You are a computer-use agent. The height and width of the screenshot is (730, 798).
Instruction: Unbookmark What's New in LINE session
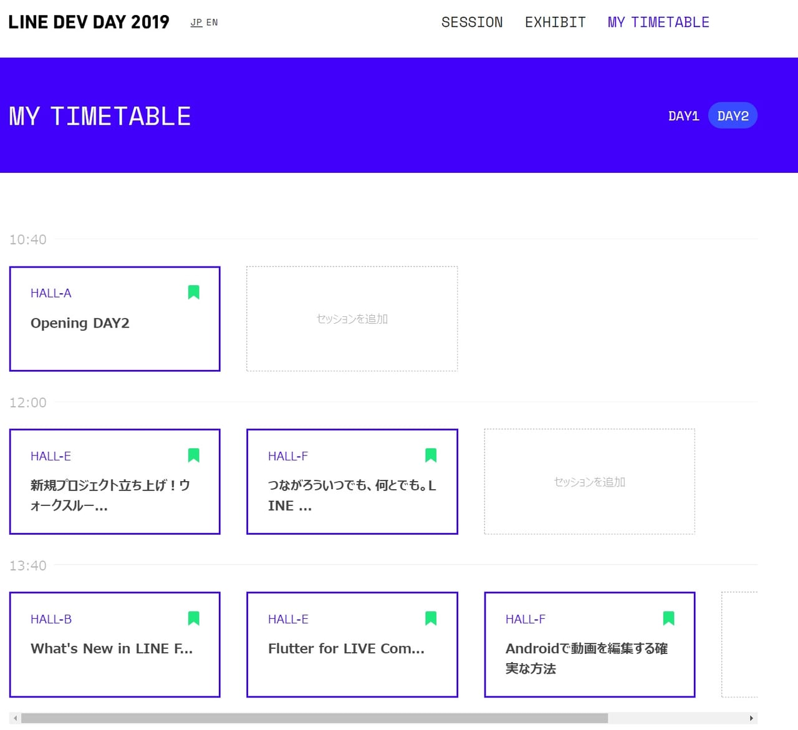[x=194, y=618]
